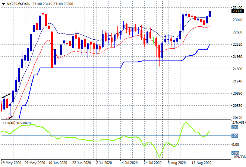The image size is (246, 167).
Task: Click the latest blue candlestick at 23300
Action: click(x=210, y=13)
